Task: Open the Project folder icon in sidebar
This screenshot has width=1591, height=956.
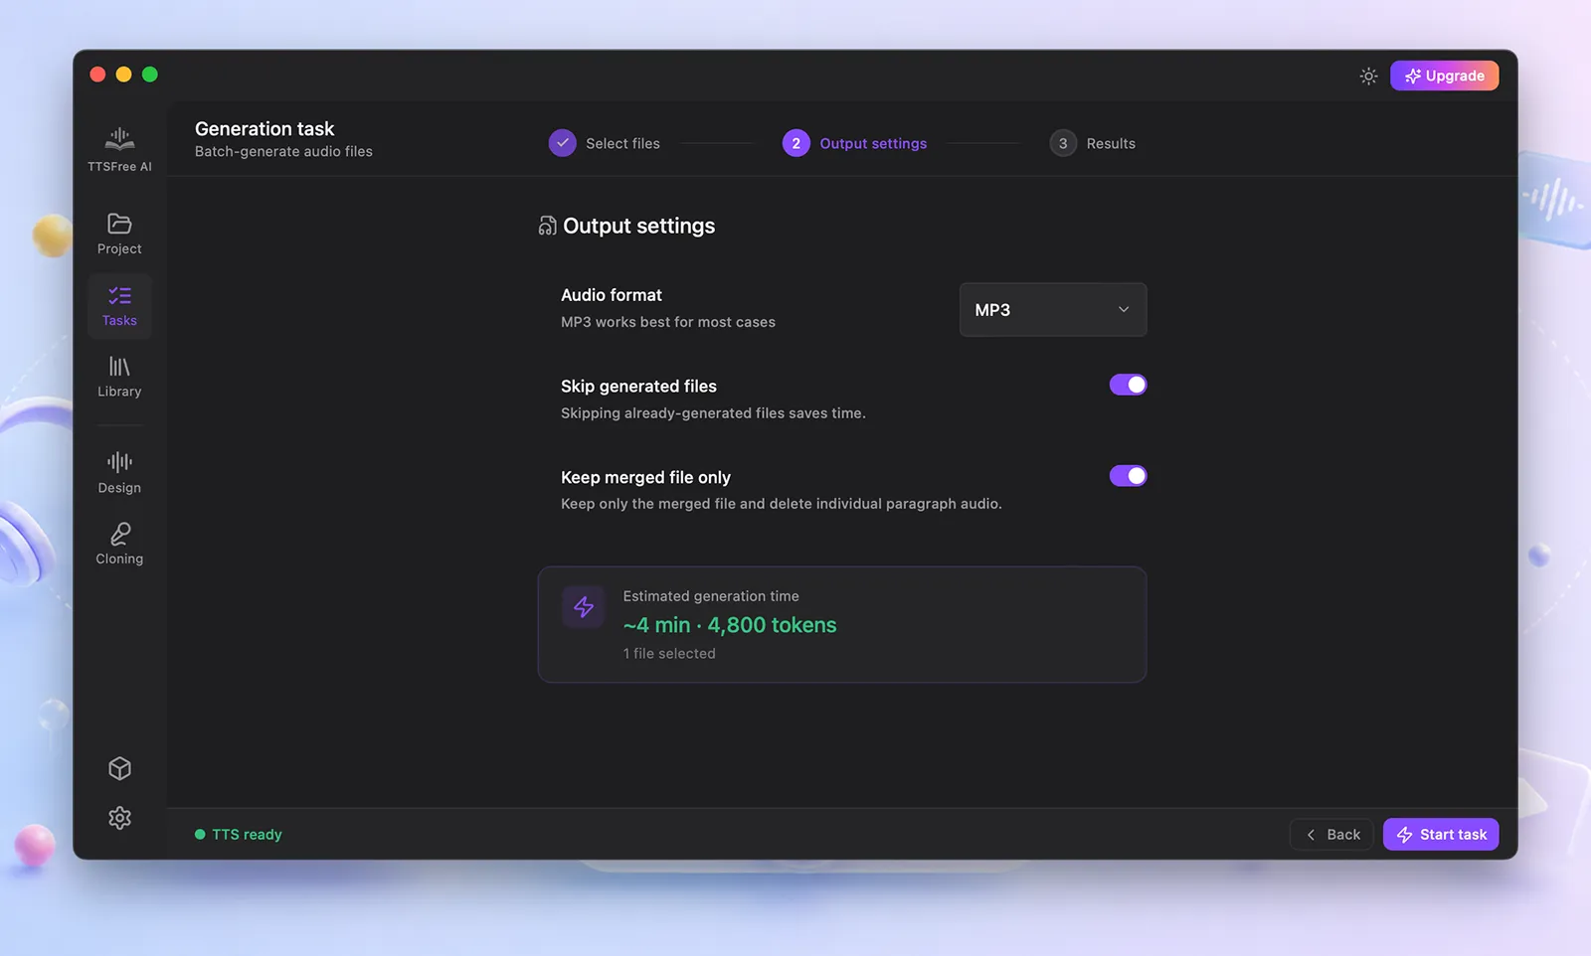Action: click(x=119, y=224)
